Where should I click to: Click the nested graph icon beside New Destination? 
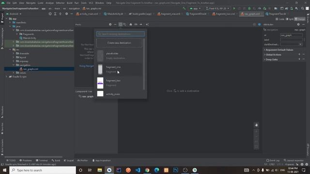125,25
